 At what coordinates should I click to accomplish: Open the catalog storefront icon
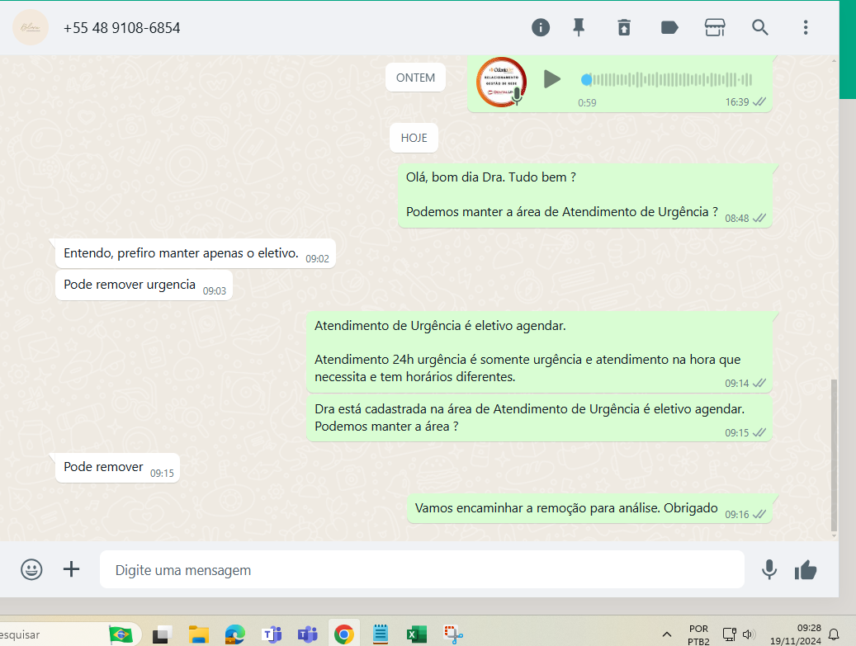pyautogui.click(x=715, y=27)
